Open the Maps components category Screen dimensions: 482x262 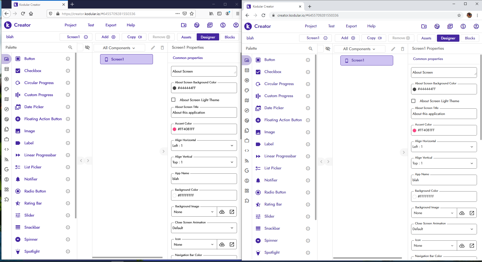point(7,99)
